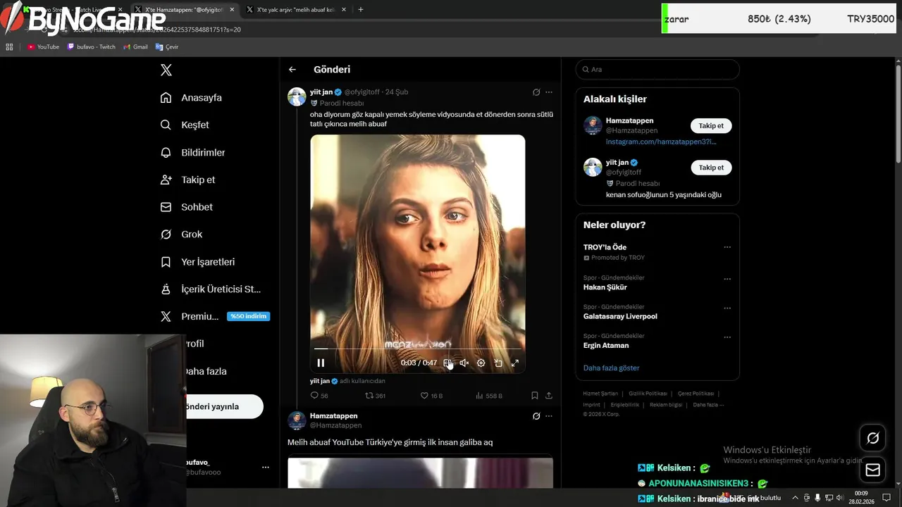This screenshot has width=902, height=507.
Task: Click Grok icon on Hamzatappen's post
Action: 536,416
